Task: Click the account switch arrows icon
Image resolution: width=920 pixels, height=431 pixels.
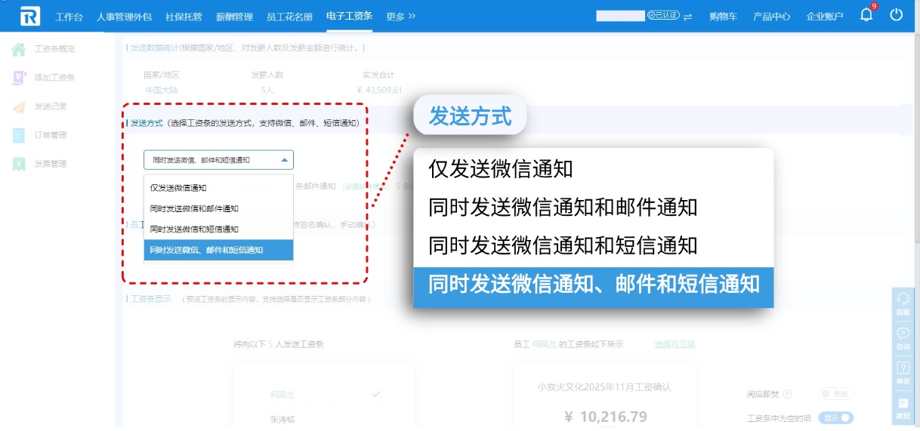Action: [x=687, y=17]
